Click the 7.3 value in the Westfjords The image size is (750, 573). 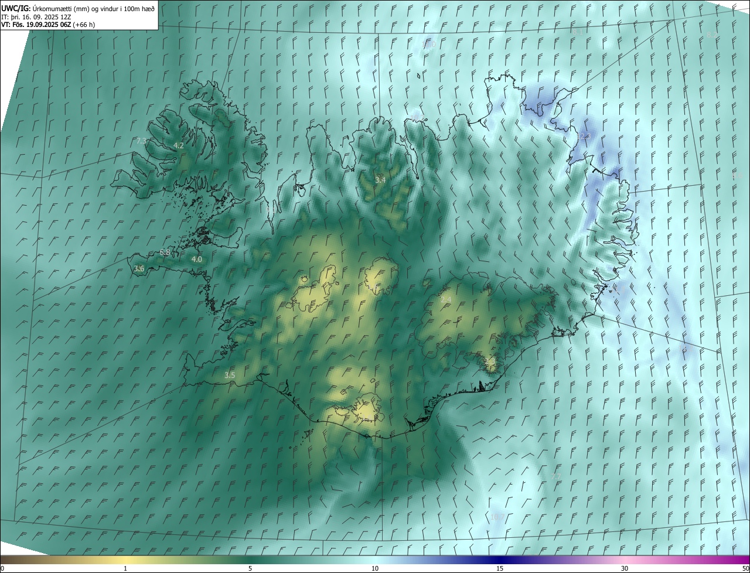(141, 141)
